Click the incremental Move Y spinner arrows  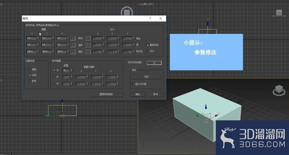pos(53,38)
